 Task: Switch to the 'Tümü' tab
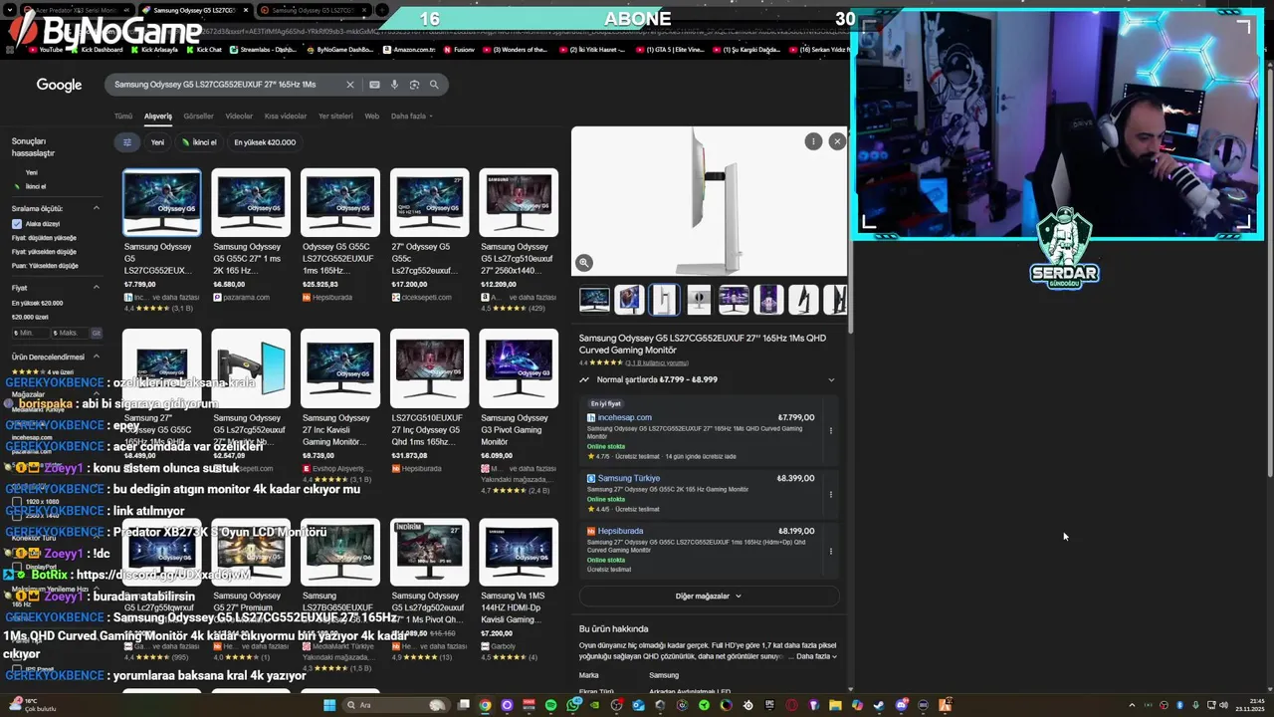[123, 116]
